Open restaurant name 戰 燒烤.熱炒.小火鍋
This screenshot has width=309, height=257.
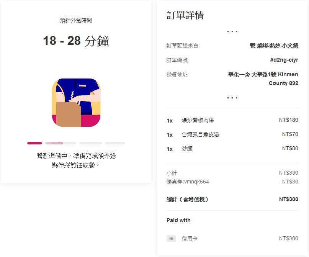pos(274,46)
